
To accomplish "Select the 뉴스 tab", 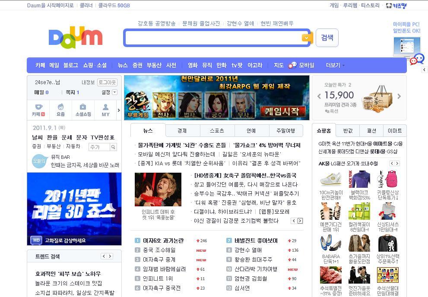I will point(148,130).
